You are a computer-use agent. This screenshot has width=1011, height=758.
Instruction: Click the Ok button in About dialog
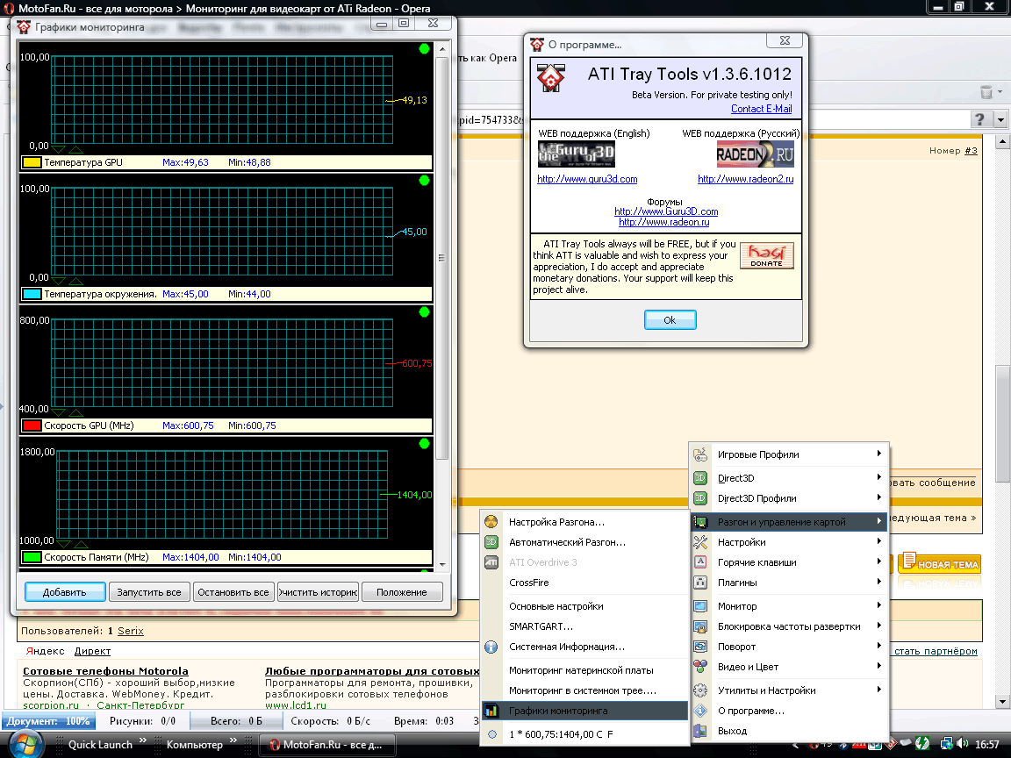pyautogui.click(x=670, y=319)
